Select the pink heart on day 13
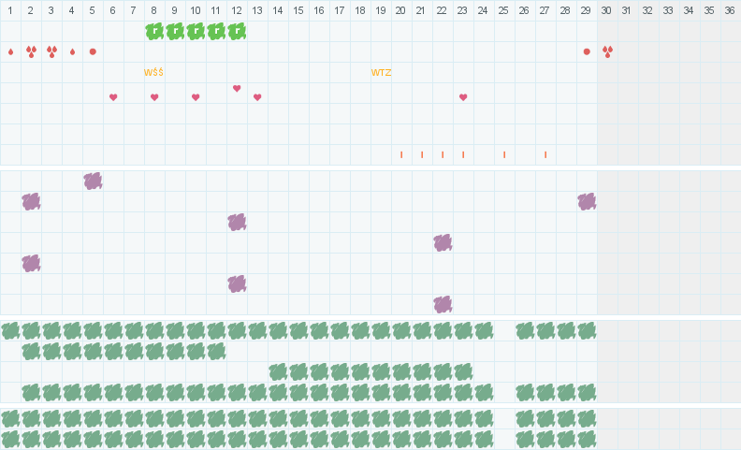The width and height of the screenshot is (741, 450). (257, 97)
